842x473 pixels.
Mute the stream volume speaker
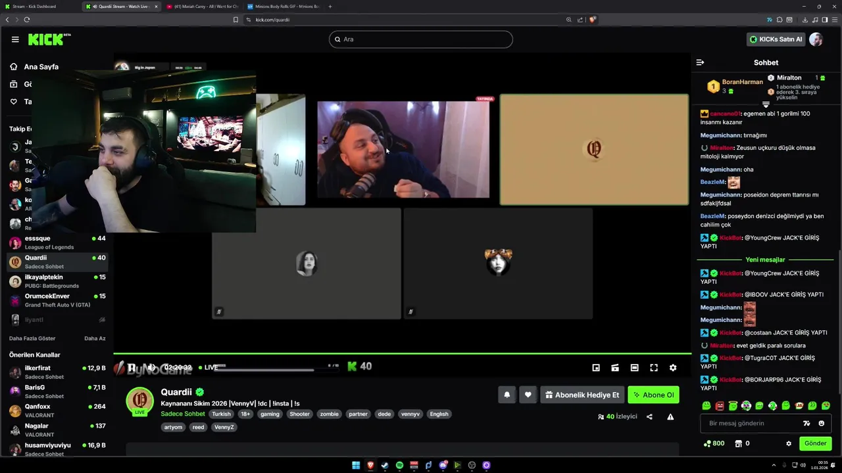pos(152,367)
